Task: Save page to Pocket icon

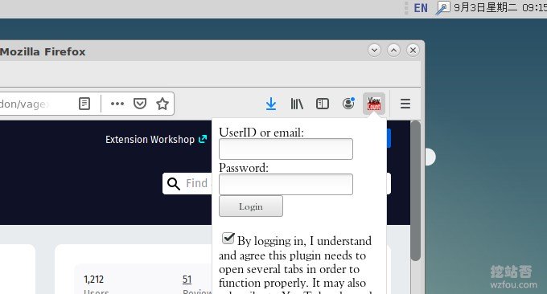Action: [140, 104]
